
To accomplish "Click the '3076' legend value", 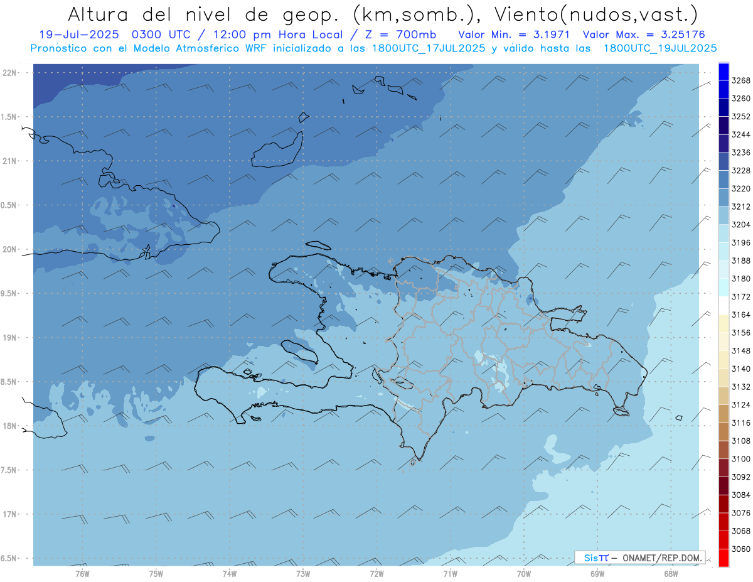I will tap(741, 512).
